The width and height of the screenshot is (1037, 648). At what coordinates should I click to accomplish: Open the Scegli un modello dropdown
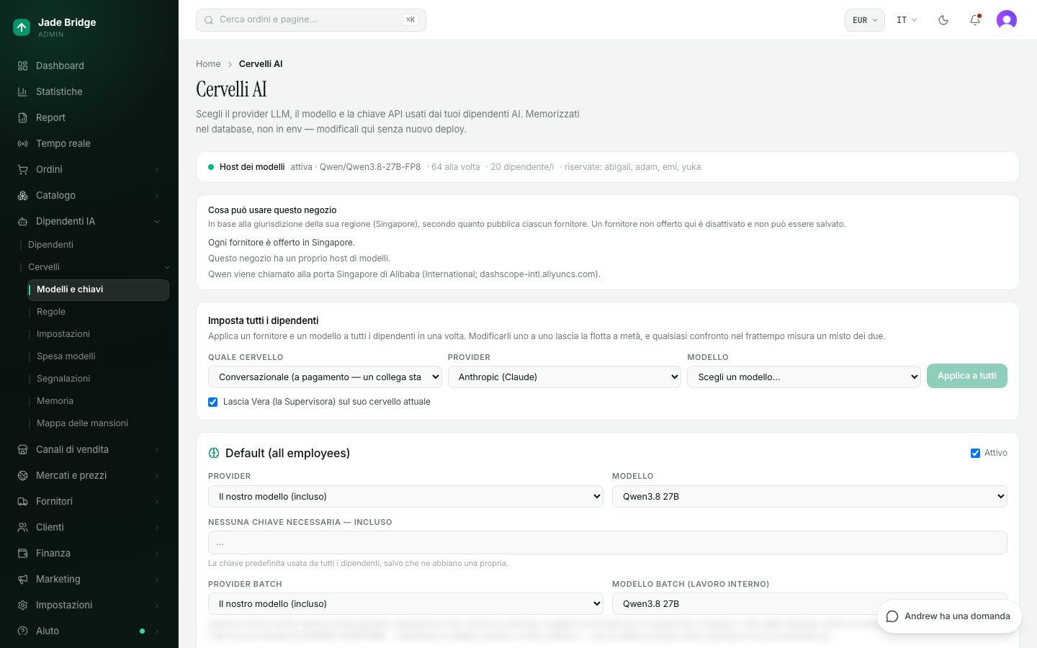click(x=804, y=377)
